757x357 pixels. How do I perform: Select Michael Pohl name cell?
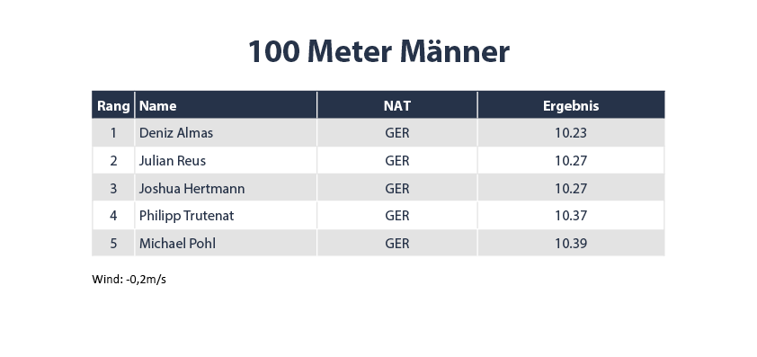click(226, 243)
